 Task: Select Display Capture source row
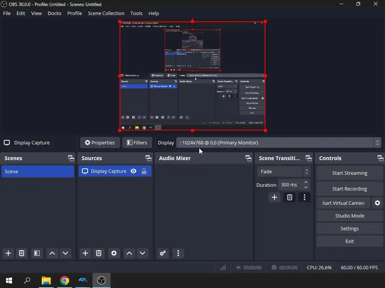tap(115, 171)
